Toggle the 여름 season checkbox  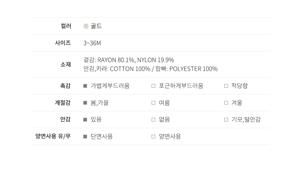click(153, 103)
